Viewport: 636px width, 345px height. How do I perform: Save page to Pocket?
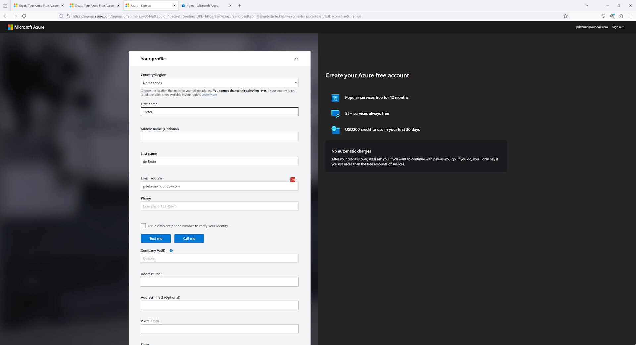[x=603, y=16]
